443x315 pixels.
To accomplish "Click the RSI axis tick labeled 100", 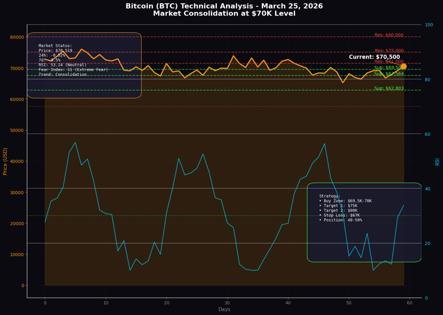I will (429, 25).
